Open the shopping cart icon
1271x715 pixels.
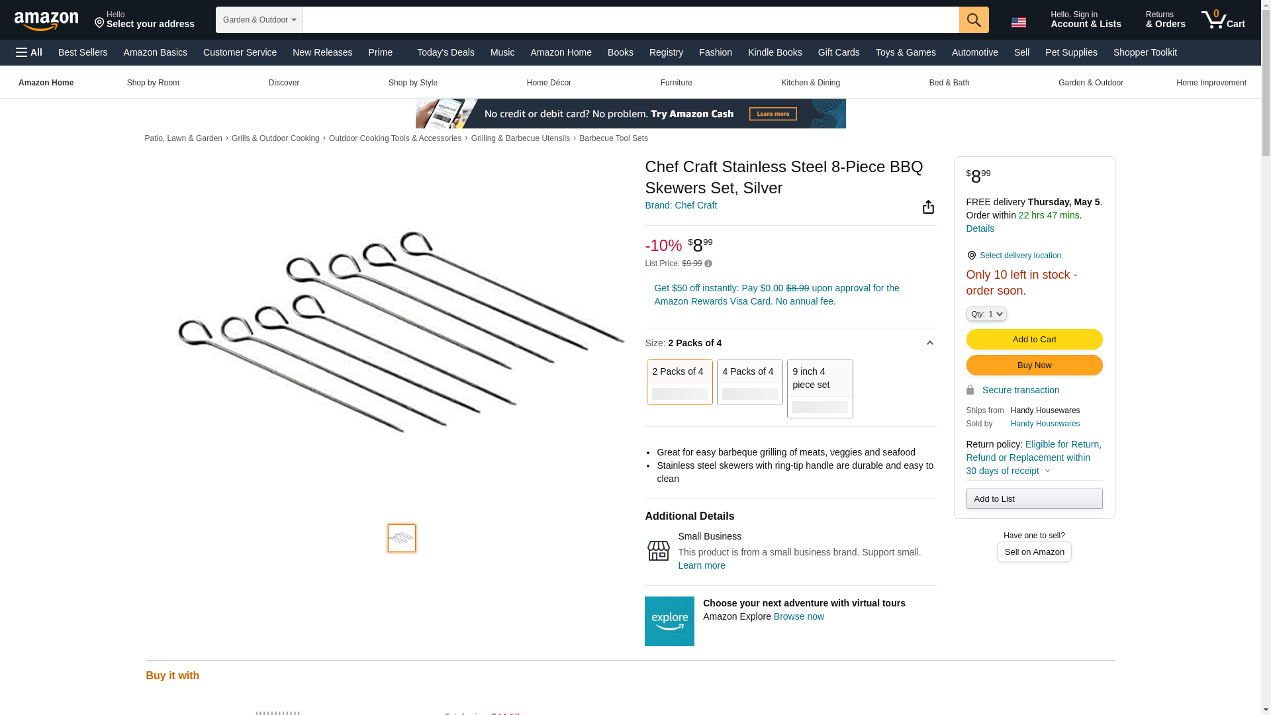[1223, 20]
